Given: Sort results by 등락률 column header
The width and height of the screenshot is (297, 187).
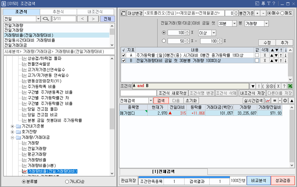Looking at the screenshot, I should pos(196,107).
